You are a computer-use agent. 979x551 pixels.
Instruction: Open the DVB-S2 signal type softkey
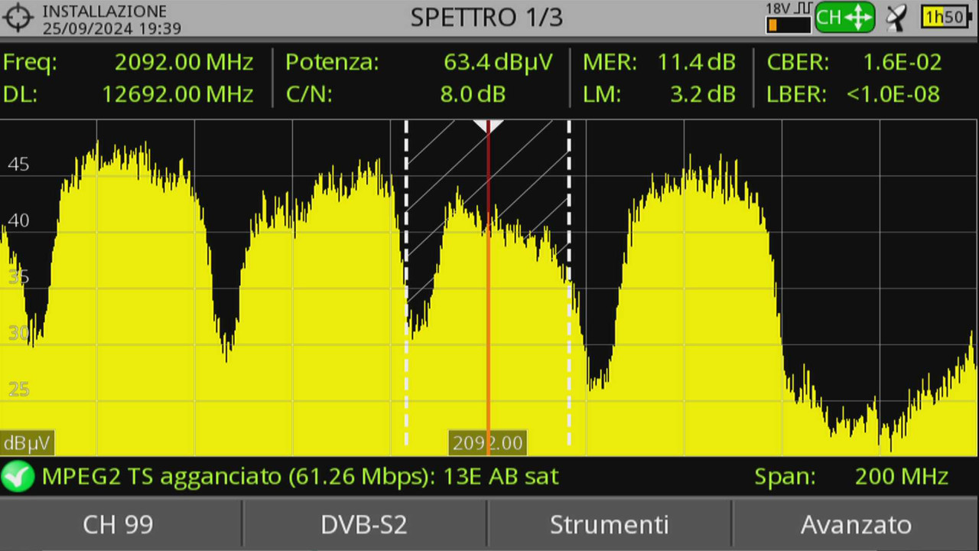364,524
